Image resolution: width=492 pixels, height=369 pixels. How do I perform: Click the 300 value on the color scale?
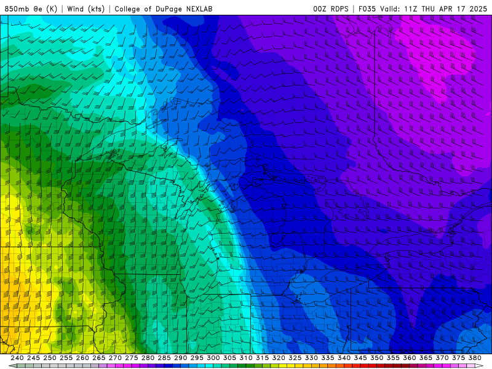pos(213,358)
